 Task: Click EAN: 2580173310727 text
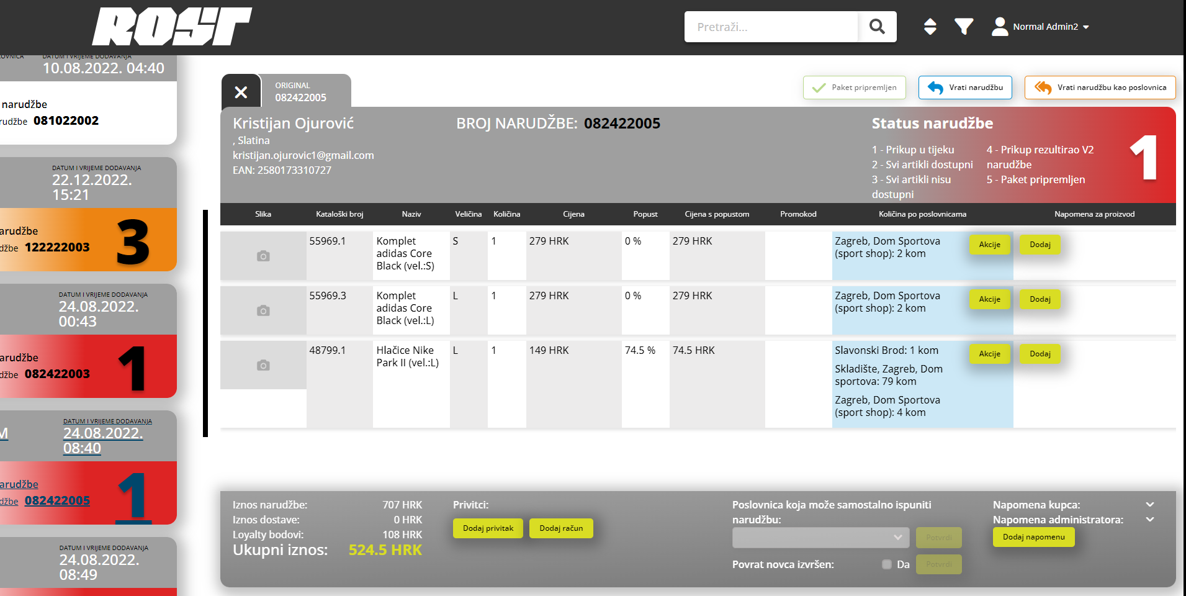[282, 170]
